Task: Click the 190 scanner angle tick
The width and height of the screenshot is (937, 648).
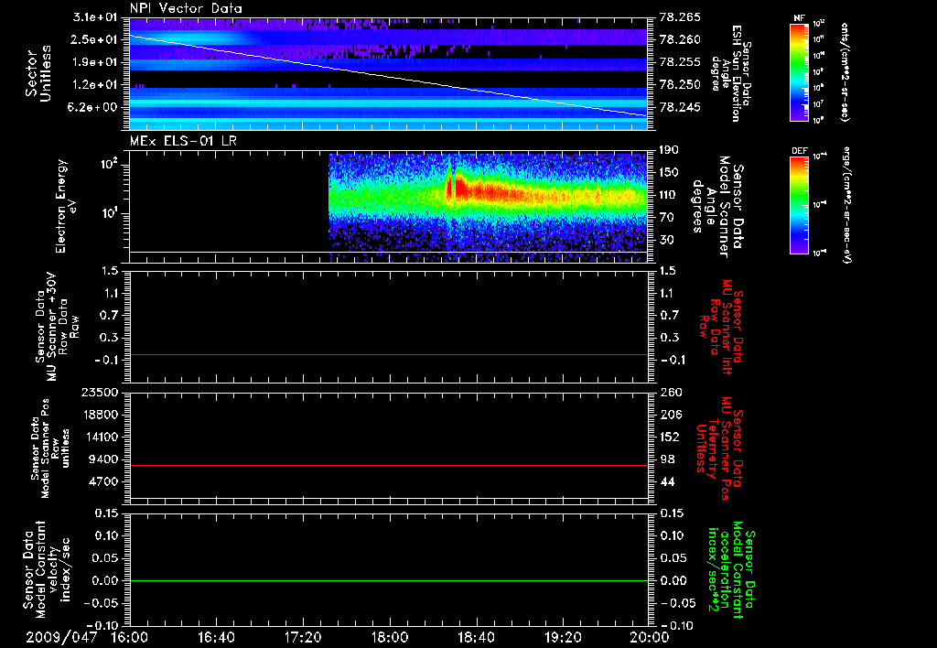Action: [x=670, y=150]
